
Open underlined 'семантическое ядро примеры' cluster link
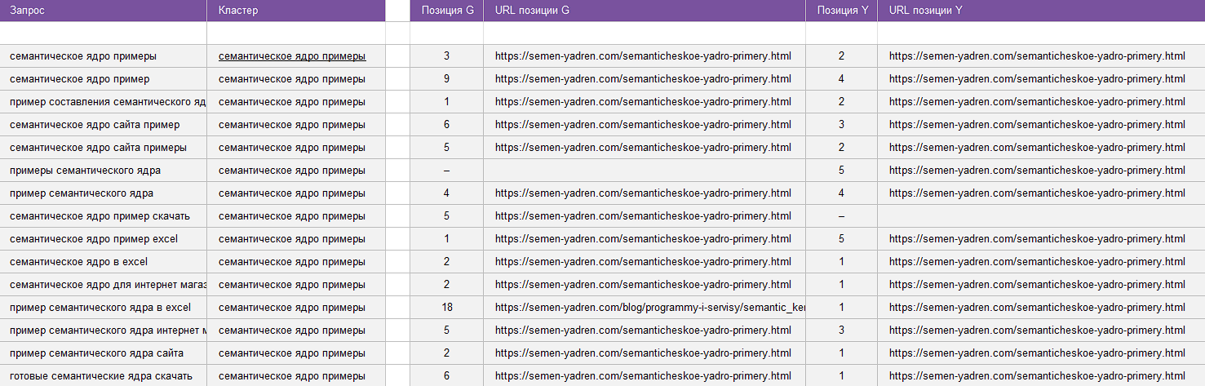[292, 56]
